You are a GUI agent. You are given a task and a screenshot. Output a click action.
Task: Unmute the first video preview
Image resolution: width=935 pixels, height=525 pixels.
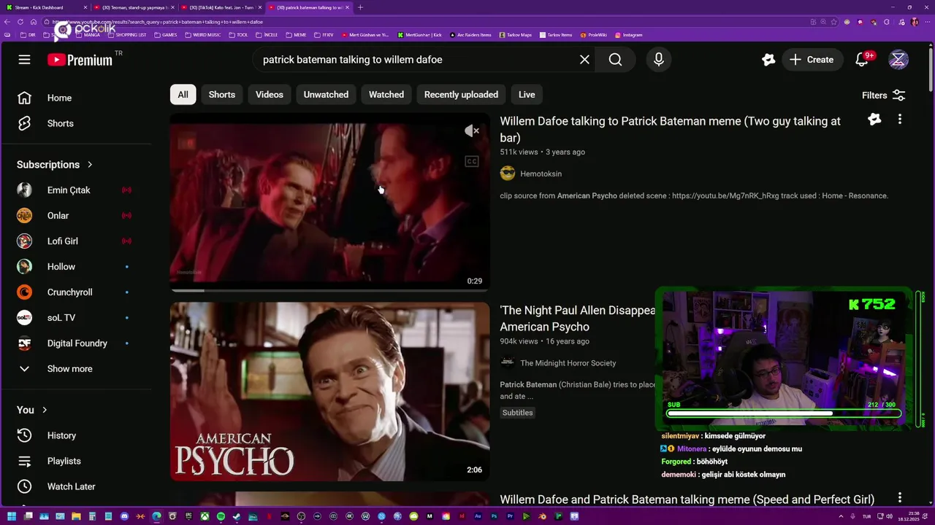pyautogui.click(x=472, y=131)
